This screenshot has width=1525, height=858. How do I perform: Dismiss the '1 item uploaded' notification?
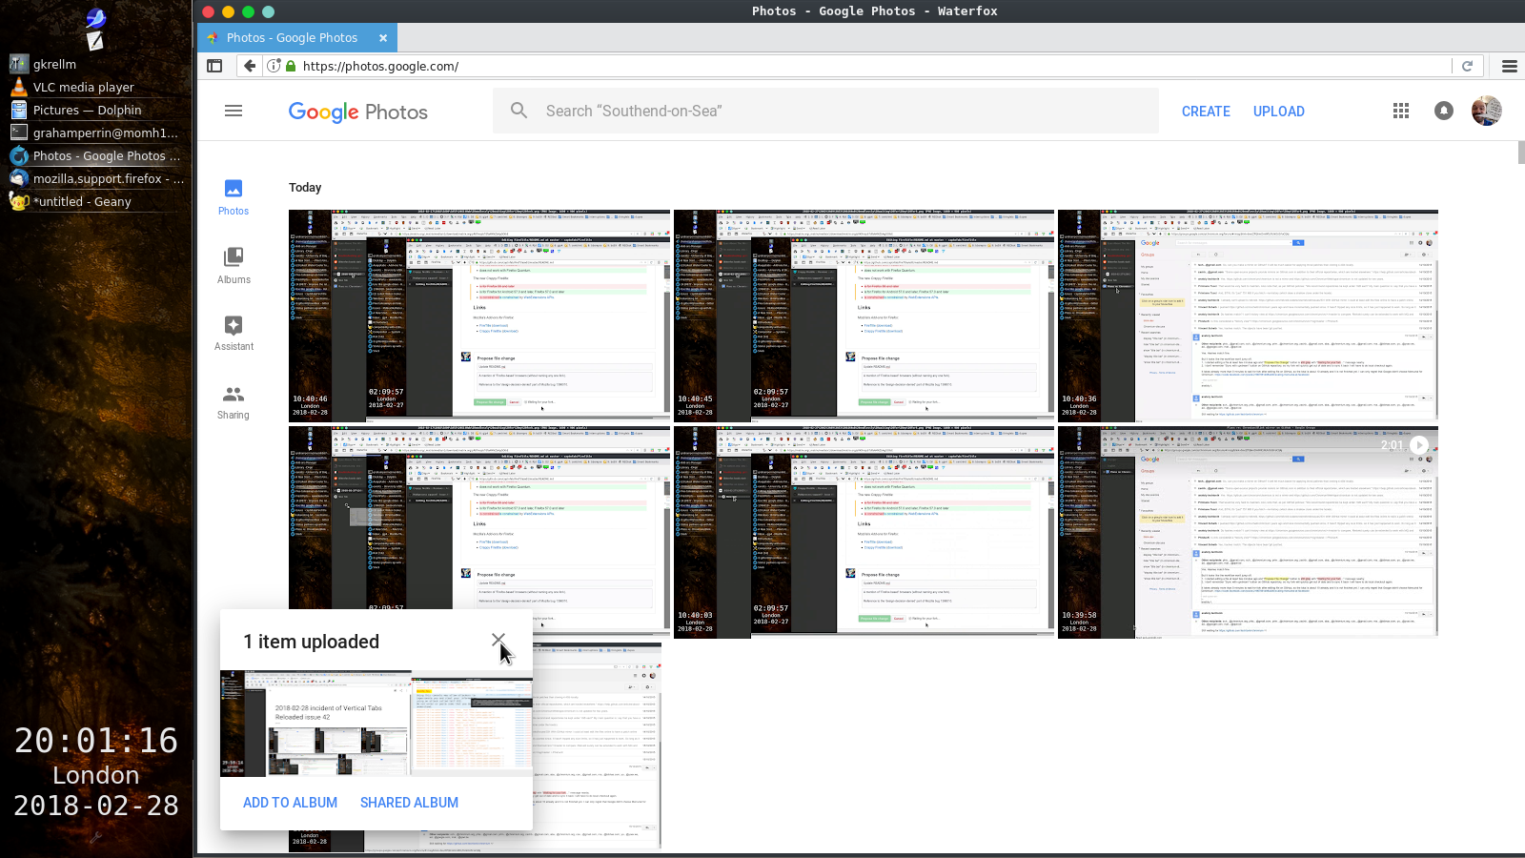[x=498, y=641]
